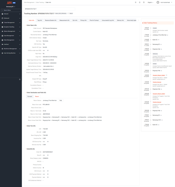This screenshot has height=187, width=175.
Task: Click the Linehaul truck icon
Action: [x=2, y=45]
